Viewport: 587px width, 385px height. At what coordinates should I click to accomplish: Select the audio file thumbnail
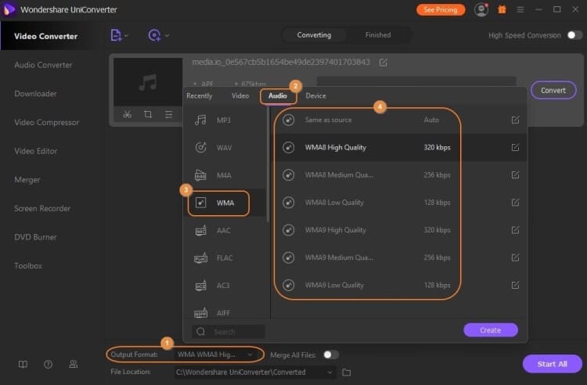(148, 82)
